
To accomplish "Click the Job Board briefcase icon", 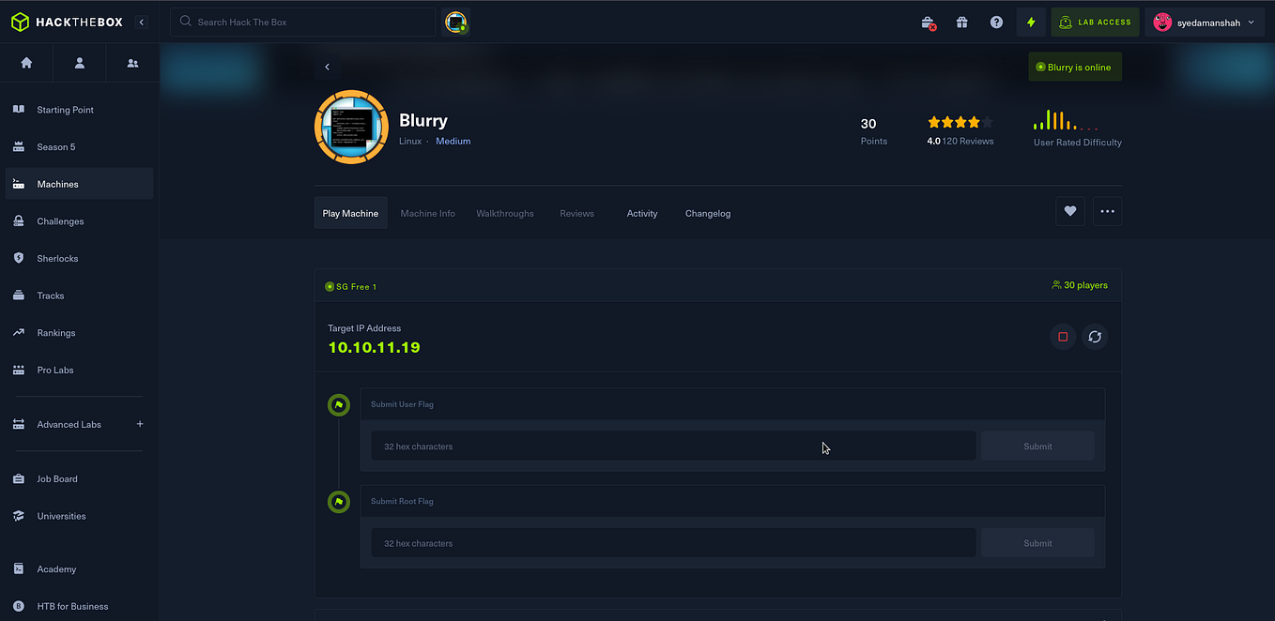I will click(19, 478).
